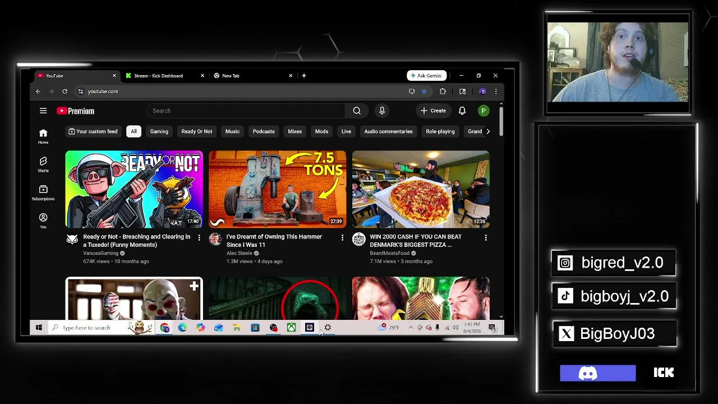Image resolution: width=718 pixels, height=404 pixels.
Task: Open the BeardMeatsFood channel avatar
Action: click(x=358, y=240)
